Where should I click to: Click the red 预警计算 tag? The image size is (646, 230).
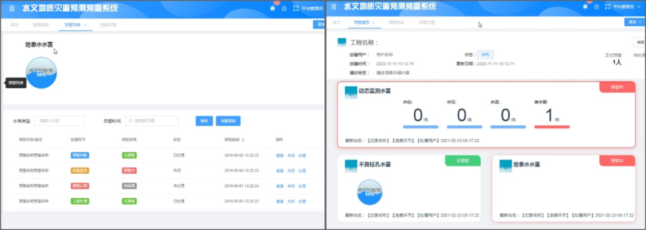pos(80,186)
